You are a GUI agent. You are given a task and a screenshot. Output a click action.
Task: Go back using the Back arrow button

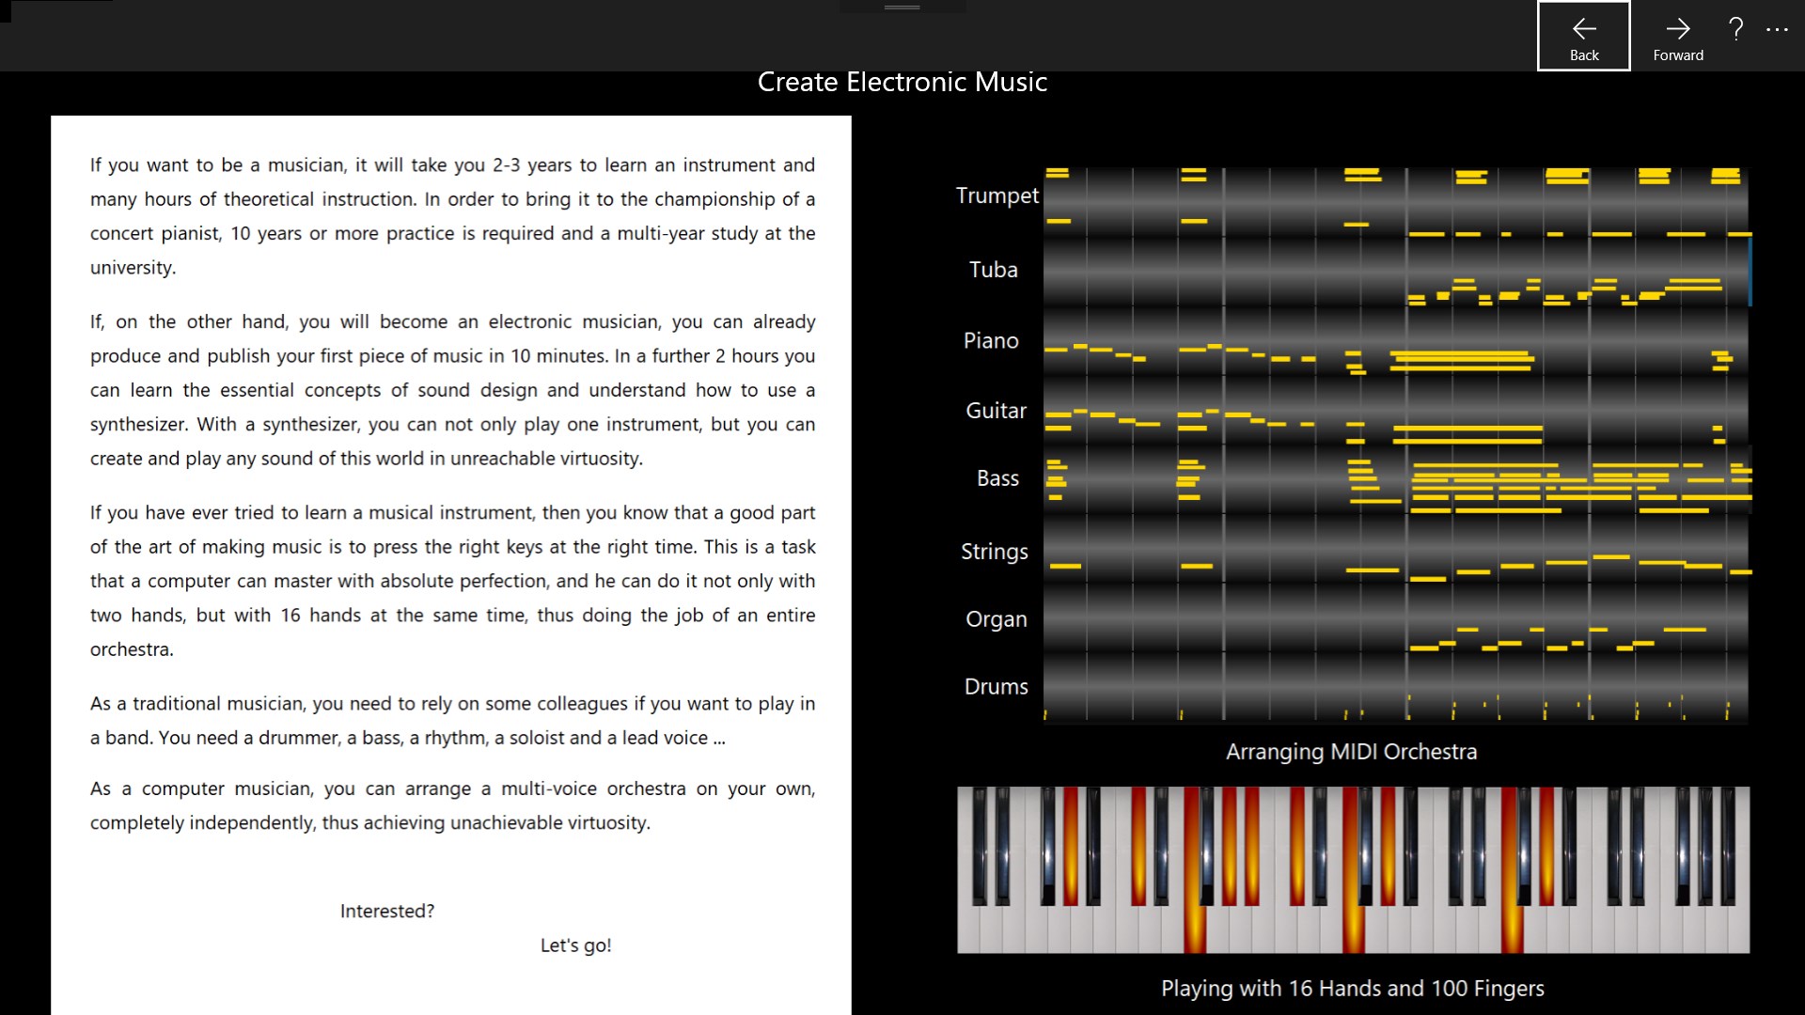tap(1583, 36)
